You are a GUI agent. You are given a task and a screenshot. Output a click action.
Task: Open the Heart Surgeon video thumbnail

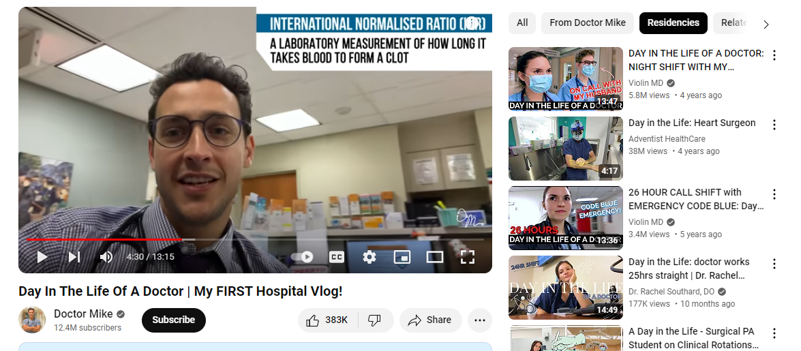(566, 148)
